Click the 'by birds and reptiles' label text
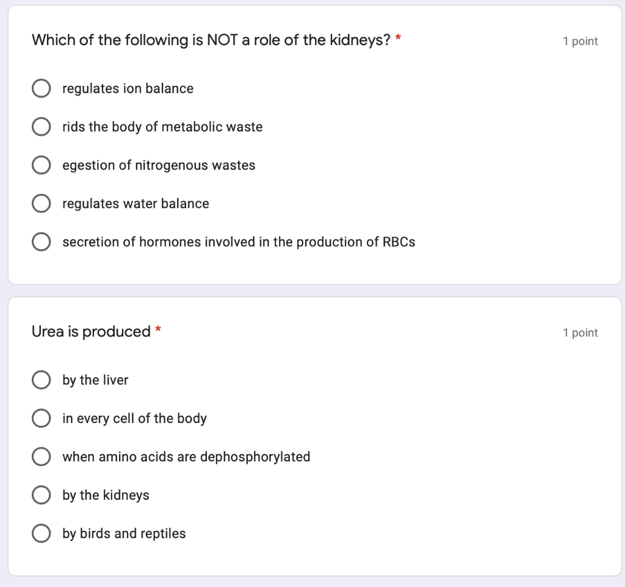The width and height of the screenshot is (625, 587). [124, 534]
